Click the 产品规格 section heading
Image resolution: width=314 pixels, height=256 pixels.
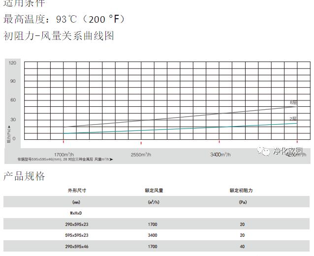click(x=24, y=176)
